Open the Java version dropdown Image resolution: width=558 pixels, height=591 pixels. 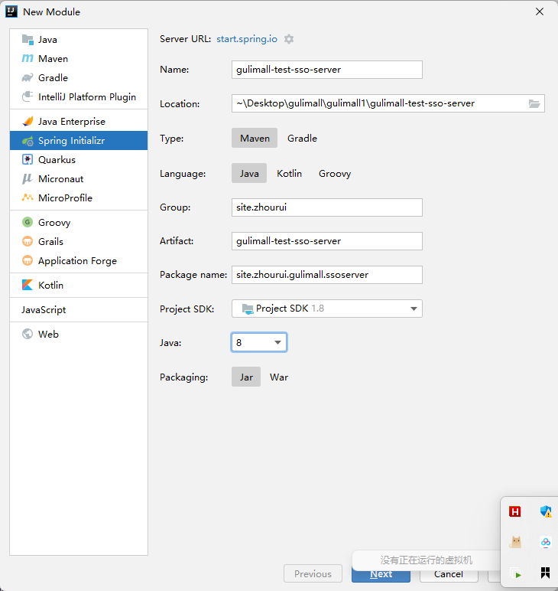click(259, 342)
